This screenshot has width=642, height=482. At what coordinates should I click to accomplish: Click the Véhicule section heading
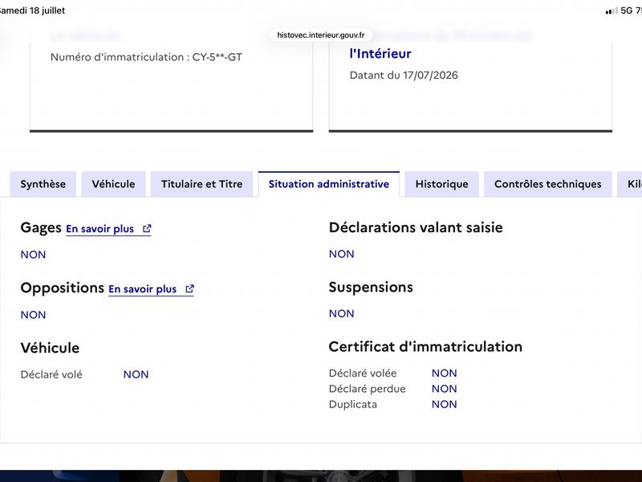click(50, 348)
